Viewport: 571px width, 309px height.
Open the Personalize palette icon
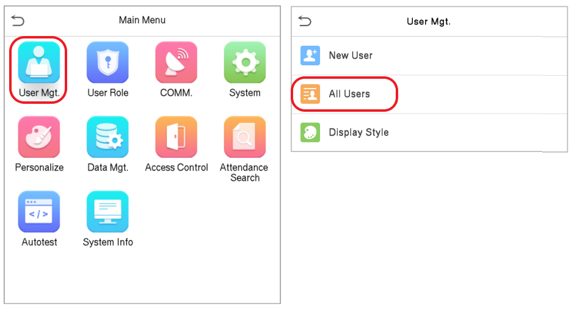click(x=39, y=137)
